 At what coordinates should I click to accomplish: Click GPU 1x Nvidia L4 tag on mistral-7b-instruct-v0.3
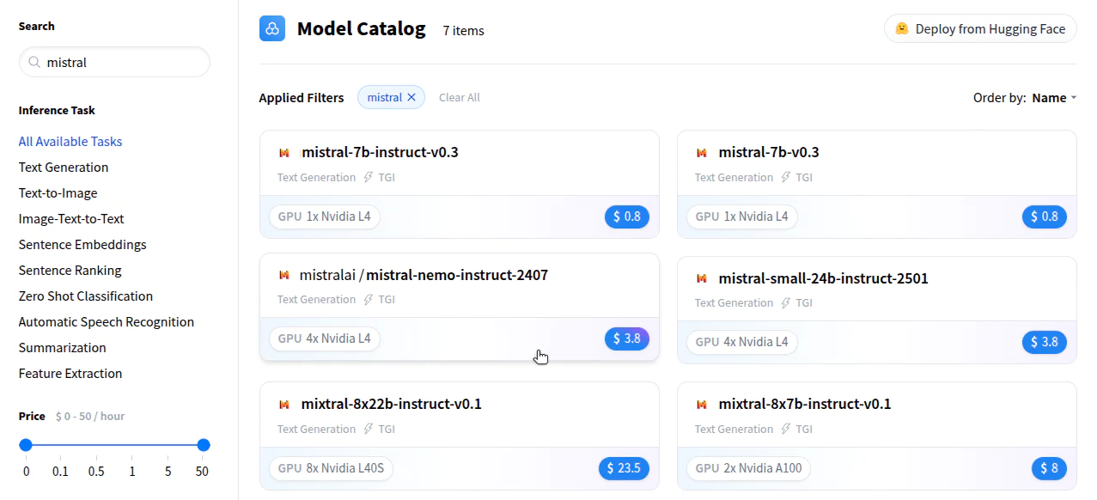(325, 216)
